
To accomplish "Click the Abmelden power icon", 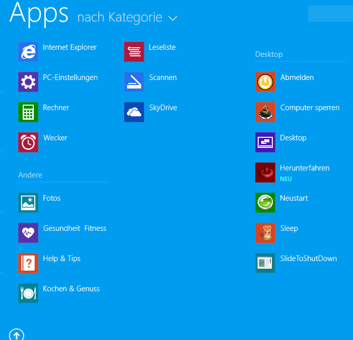I will pos(265,82).
